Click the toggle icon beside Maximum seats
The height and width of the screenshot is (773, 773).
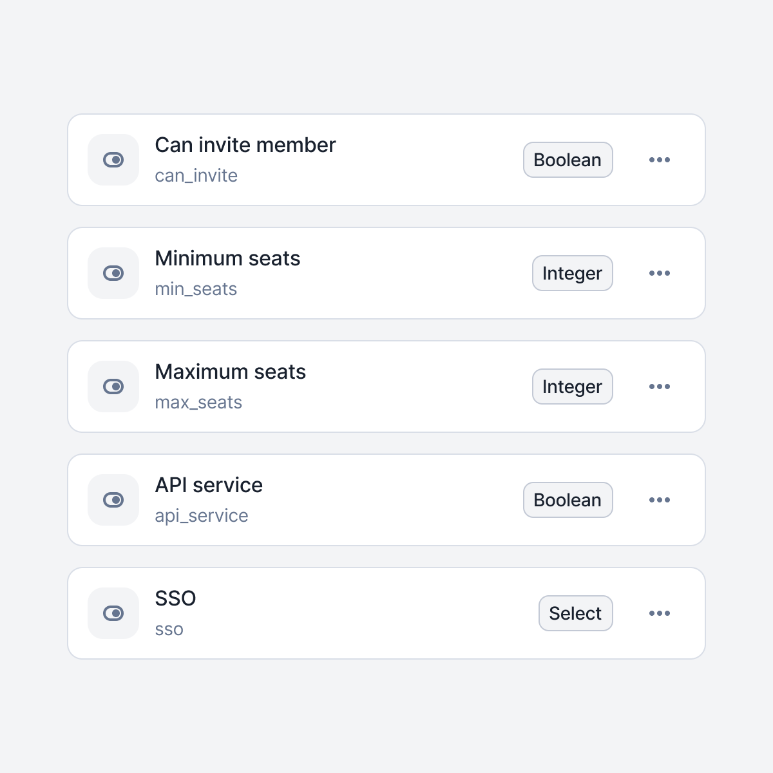tap(113, 386)
